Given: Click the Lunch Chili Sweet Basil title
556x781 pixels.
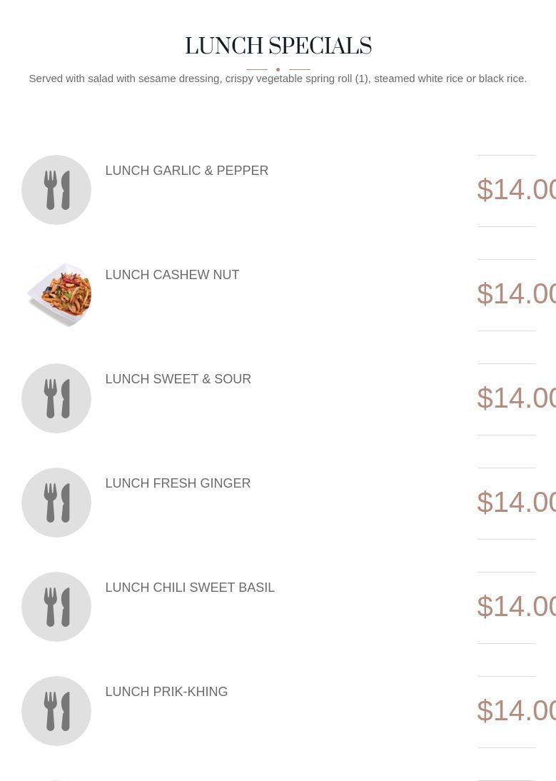Looking at the screenshot, I should tap(190, 588).
